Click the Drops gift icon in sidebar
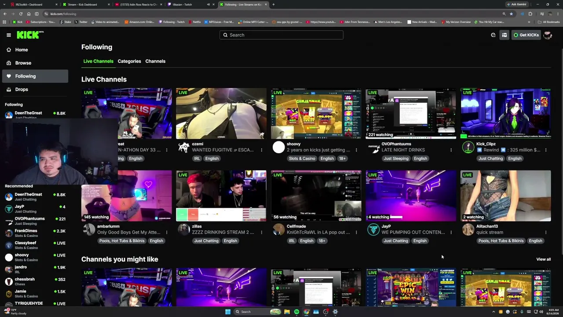The width and height of the screenshot is (563, 317). pos(8,89)
